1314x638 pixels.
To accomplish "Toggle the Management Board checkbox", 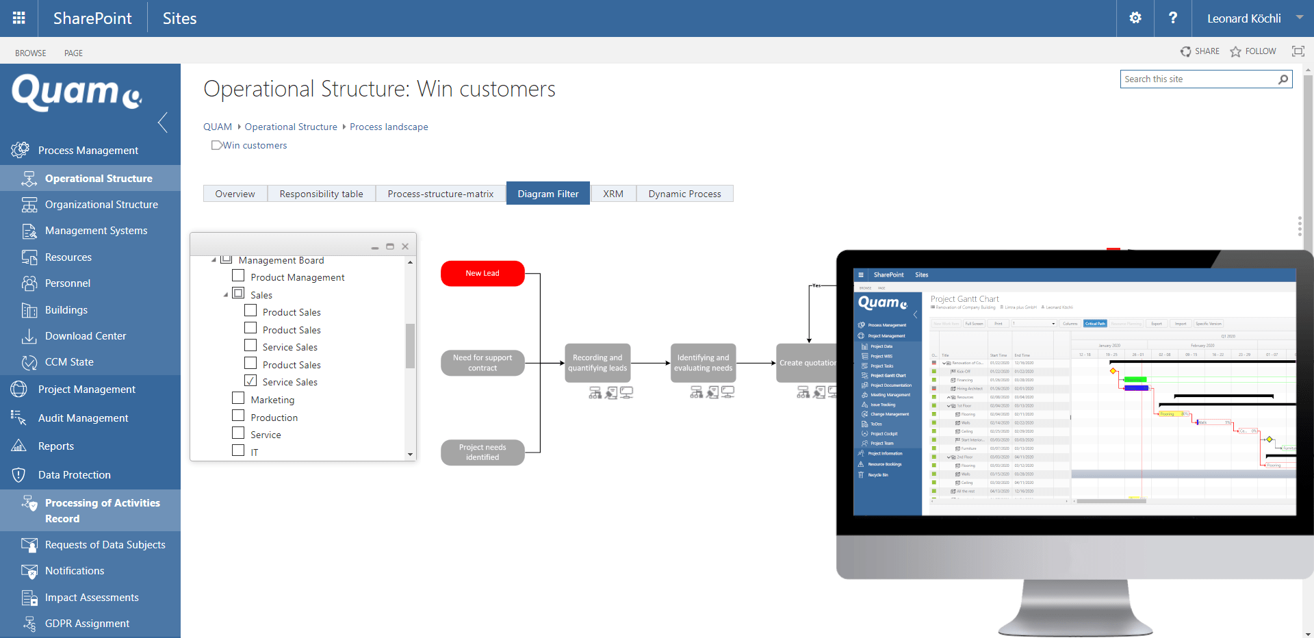I will pos(227,259).
